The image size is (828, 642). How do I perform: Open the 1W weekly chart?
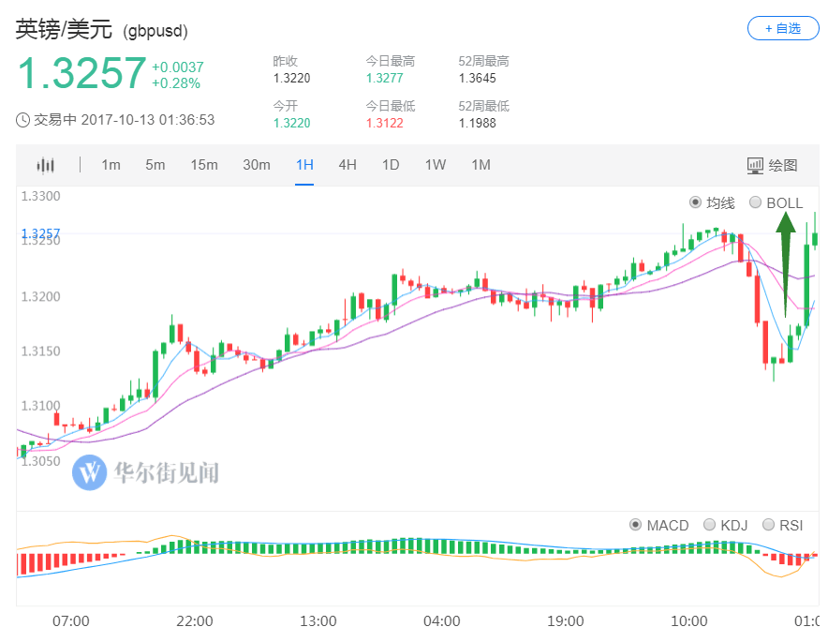coord(435,165)
